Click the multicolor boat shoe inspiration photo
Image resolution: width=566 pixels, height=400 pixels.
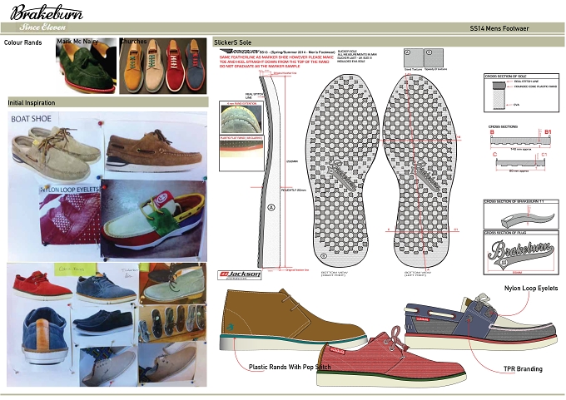pyautogui.click(x=154, y=220)
